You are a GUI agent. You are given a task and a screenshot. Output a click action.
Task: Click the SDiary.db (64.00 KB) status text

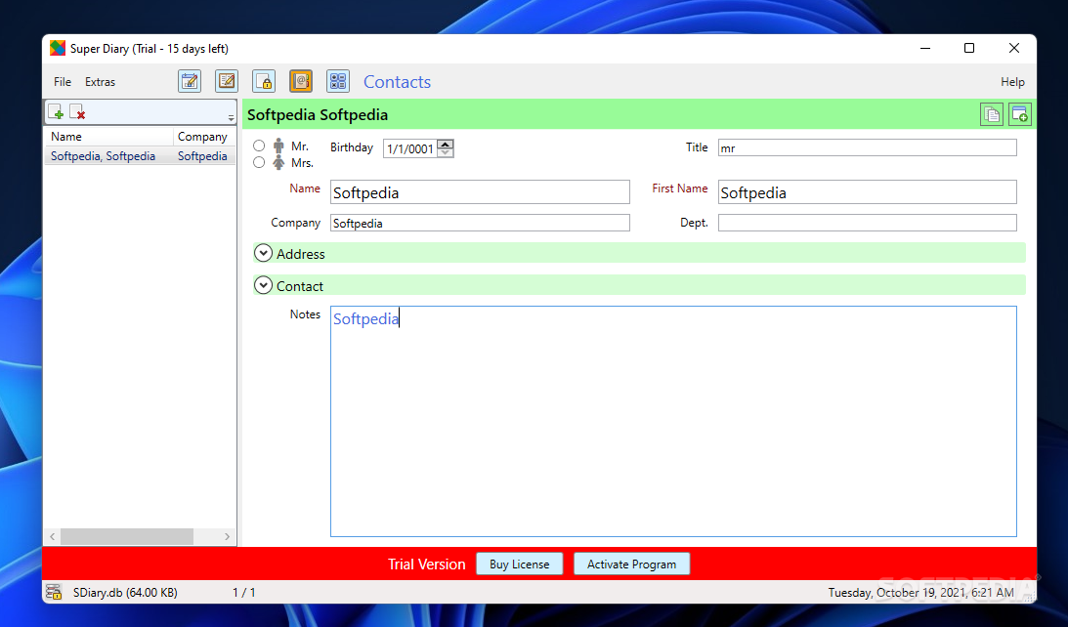[x=125, y=592]
